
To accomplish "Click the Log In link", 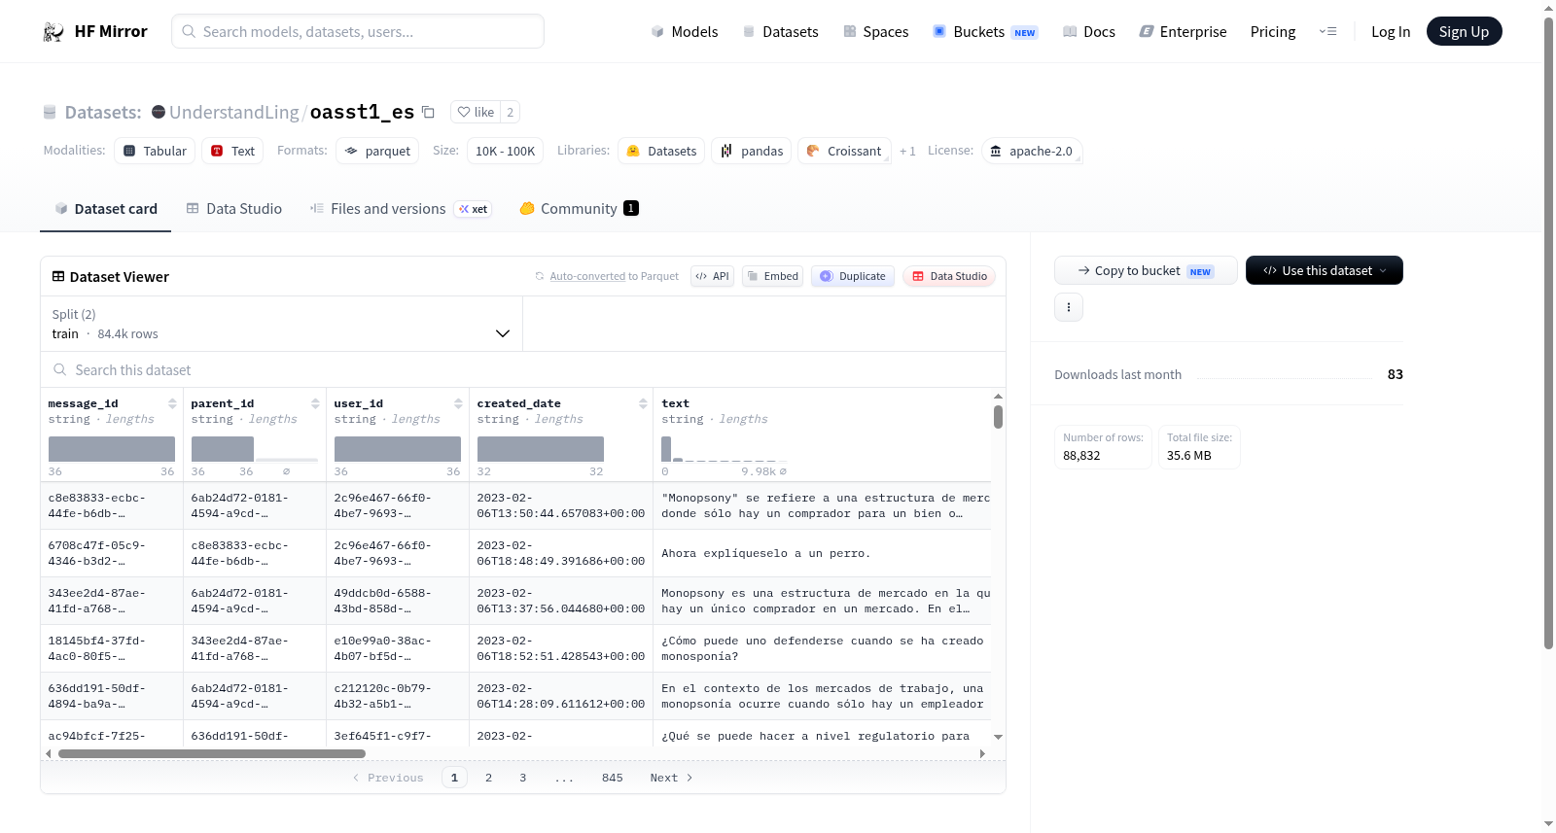I will point(1390,31).
